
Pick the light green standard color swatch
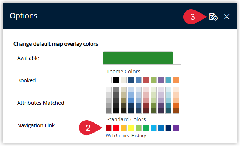point(139,128)
